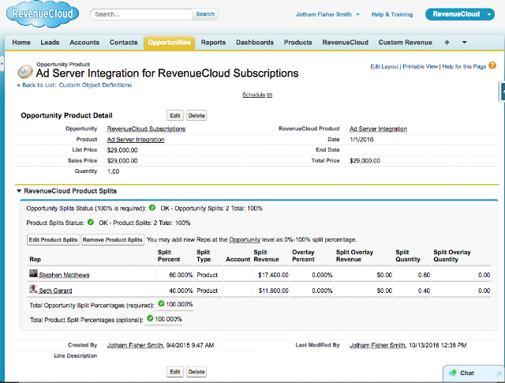Select the Contacts tab

point(123,43)
